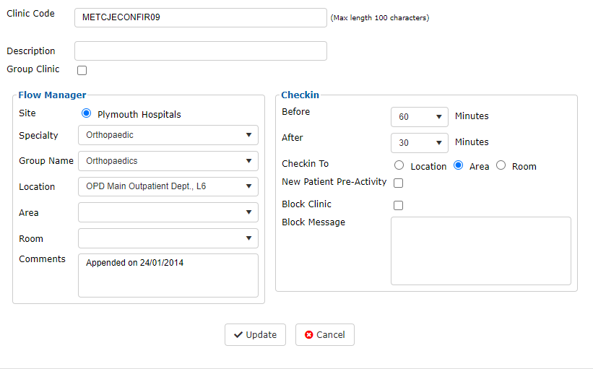593x369 pixels.
Task: Open the Specialty dropdown showing Orthopaedic
Action: click(x=168, y=135)
